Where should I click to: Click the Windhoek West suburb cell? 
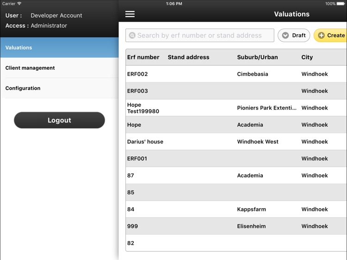pyautogui.click(x=258, y=142)
